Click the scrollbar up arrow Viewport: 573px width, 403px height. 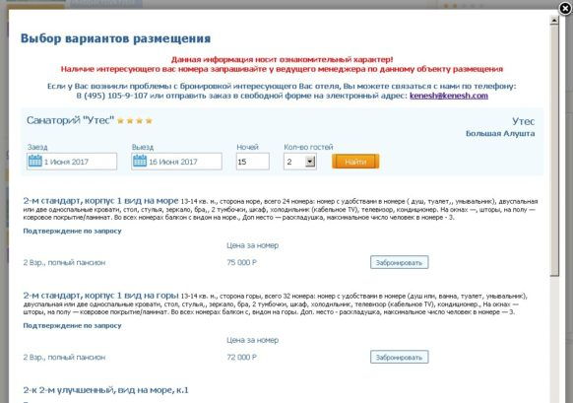click(554, 21)
